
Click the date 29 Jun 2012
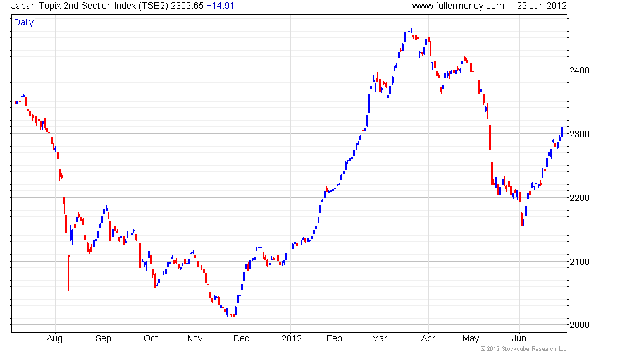pyautogui.click(x=542, y=6)
